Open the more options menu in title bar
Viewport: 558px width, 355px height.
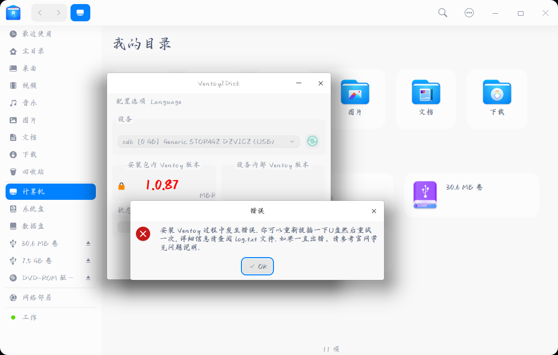click(469, 13)
